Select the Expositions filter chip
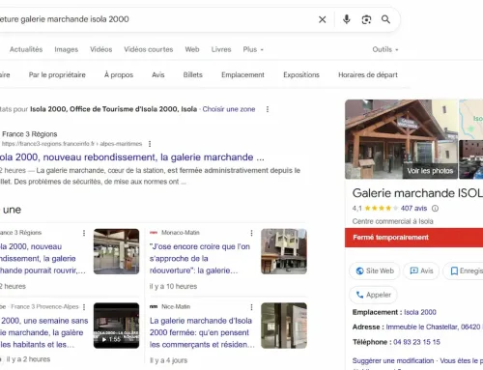 pyautogui.click(x=301, y=75)
